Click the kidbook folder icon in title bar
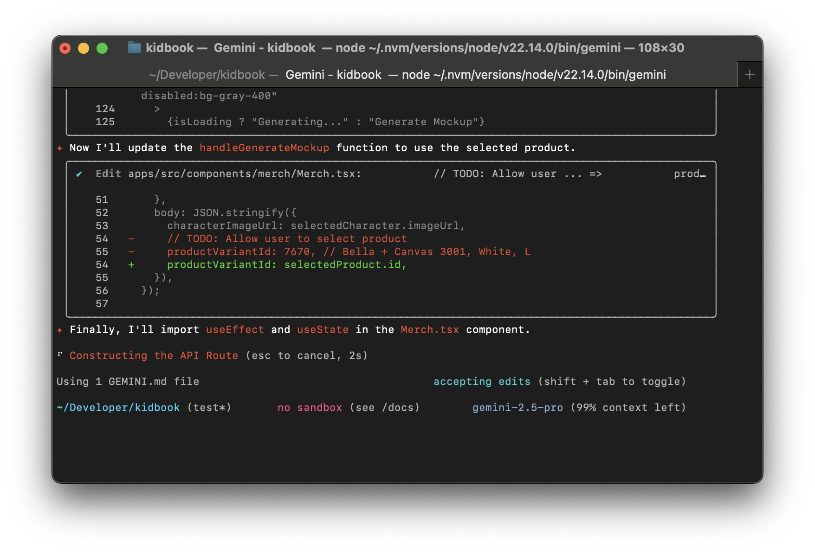Image resolution: width=815 pixels, height=552 pixels. [x=134, y=48]
